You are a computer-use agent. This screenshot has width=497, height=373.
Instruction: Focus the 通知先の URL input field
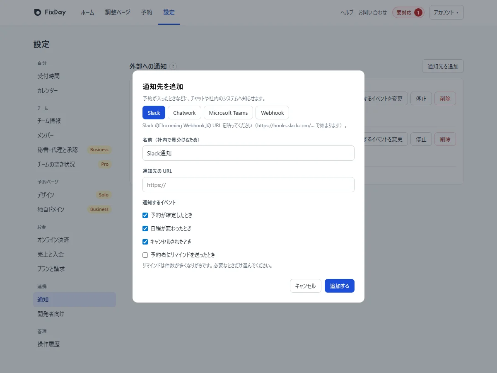point(248,184)
